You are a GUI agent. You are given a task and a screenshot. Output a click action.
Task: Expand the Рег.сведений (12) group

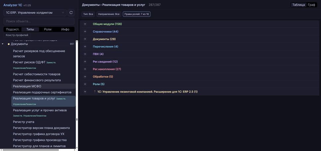click(85, 62)
